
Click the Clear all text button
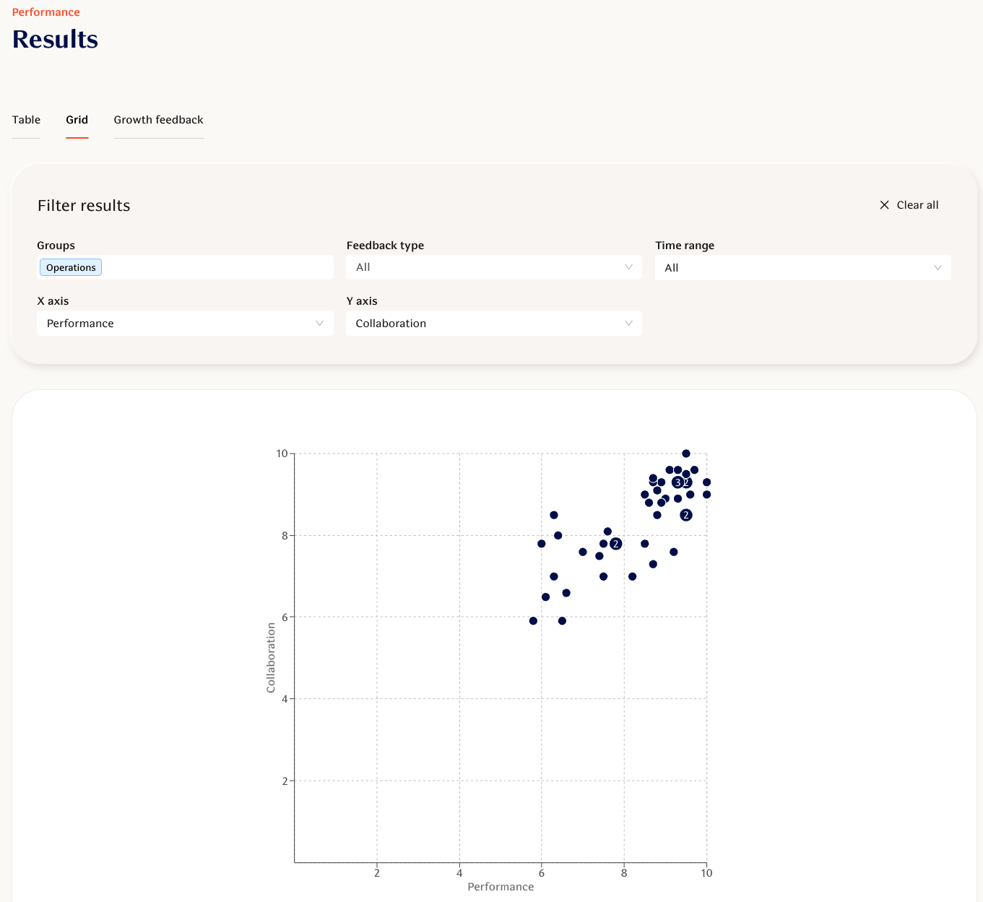pyautogui.click(x=917, y=205)
